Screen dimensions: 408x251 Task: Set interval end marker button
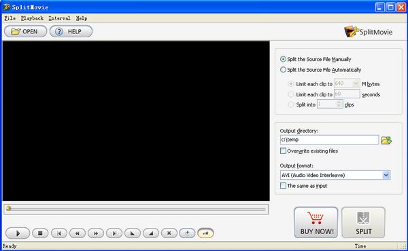[x=151, y=233]
